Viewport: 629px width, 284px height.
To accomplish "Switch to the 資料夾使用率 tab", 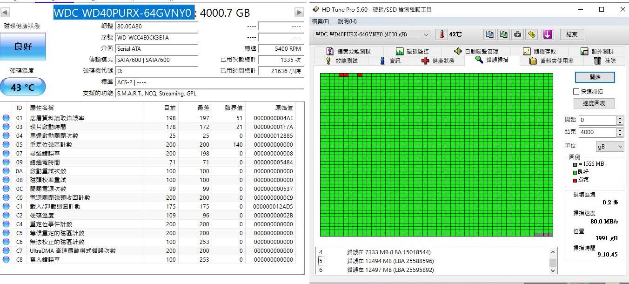I will 551,61.
